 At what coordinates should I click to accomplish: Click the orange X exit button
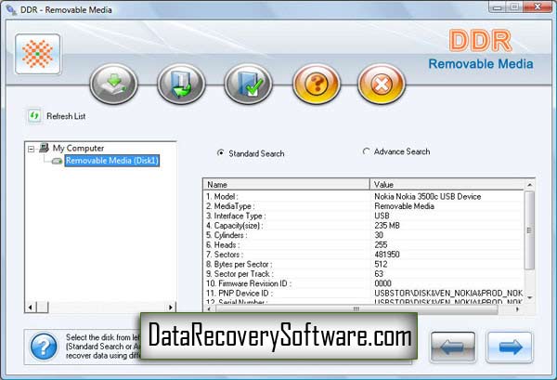(x=382, y=85)
